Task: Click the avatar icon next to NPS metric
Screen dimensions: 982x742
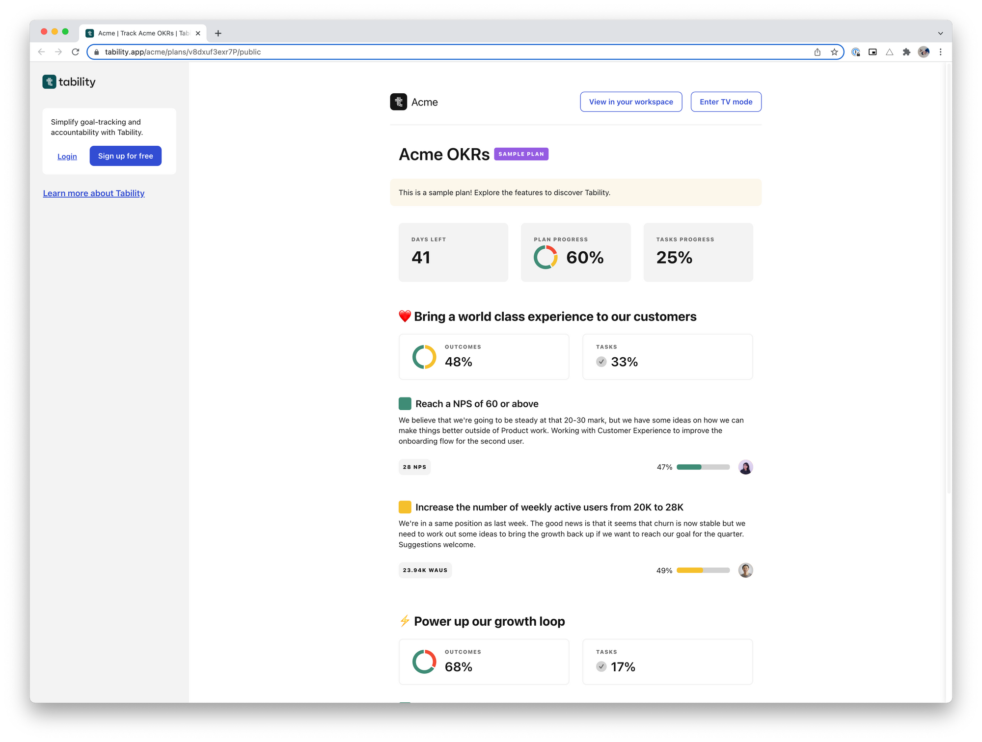Action: click(745, 467)
